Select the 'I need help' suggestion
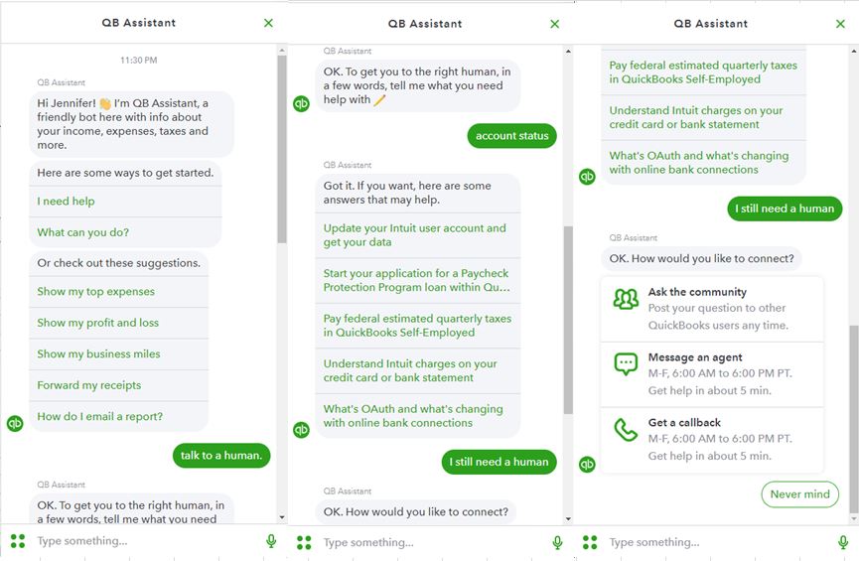Image resolution: width=859 pixels, height=561 pixels. click(x=67, y=202)
